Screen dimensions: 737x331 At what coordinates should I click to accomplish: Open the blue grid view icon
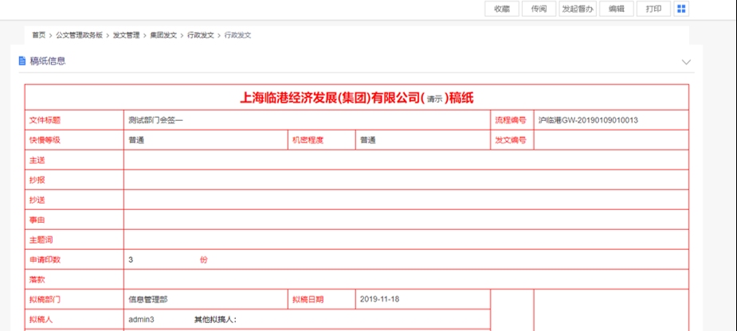(681, 9)
